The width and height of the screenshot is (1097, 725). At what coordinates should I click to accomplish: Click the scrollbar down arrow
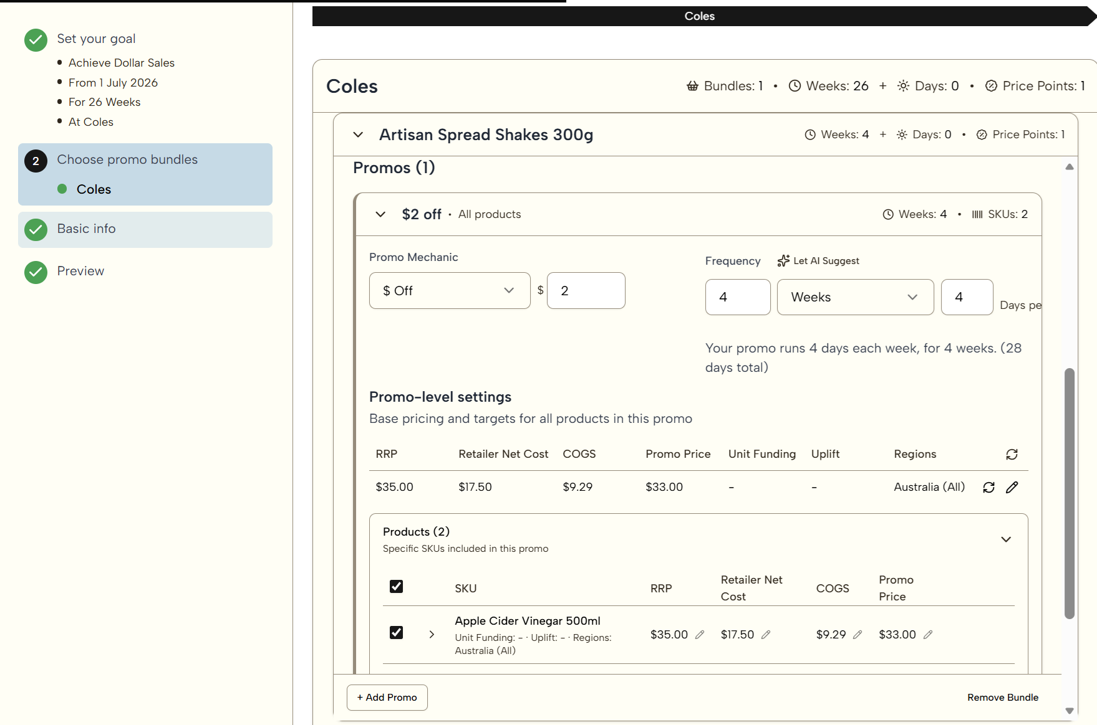(x=1070, y=711)
